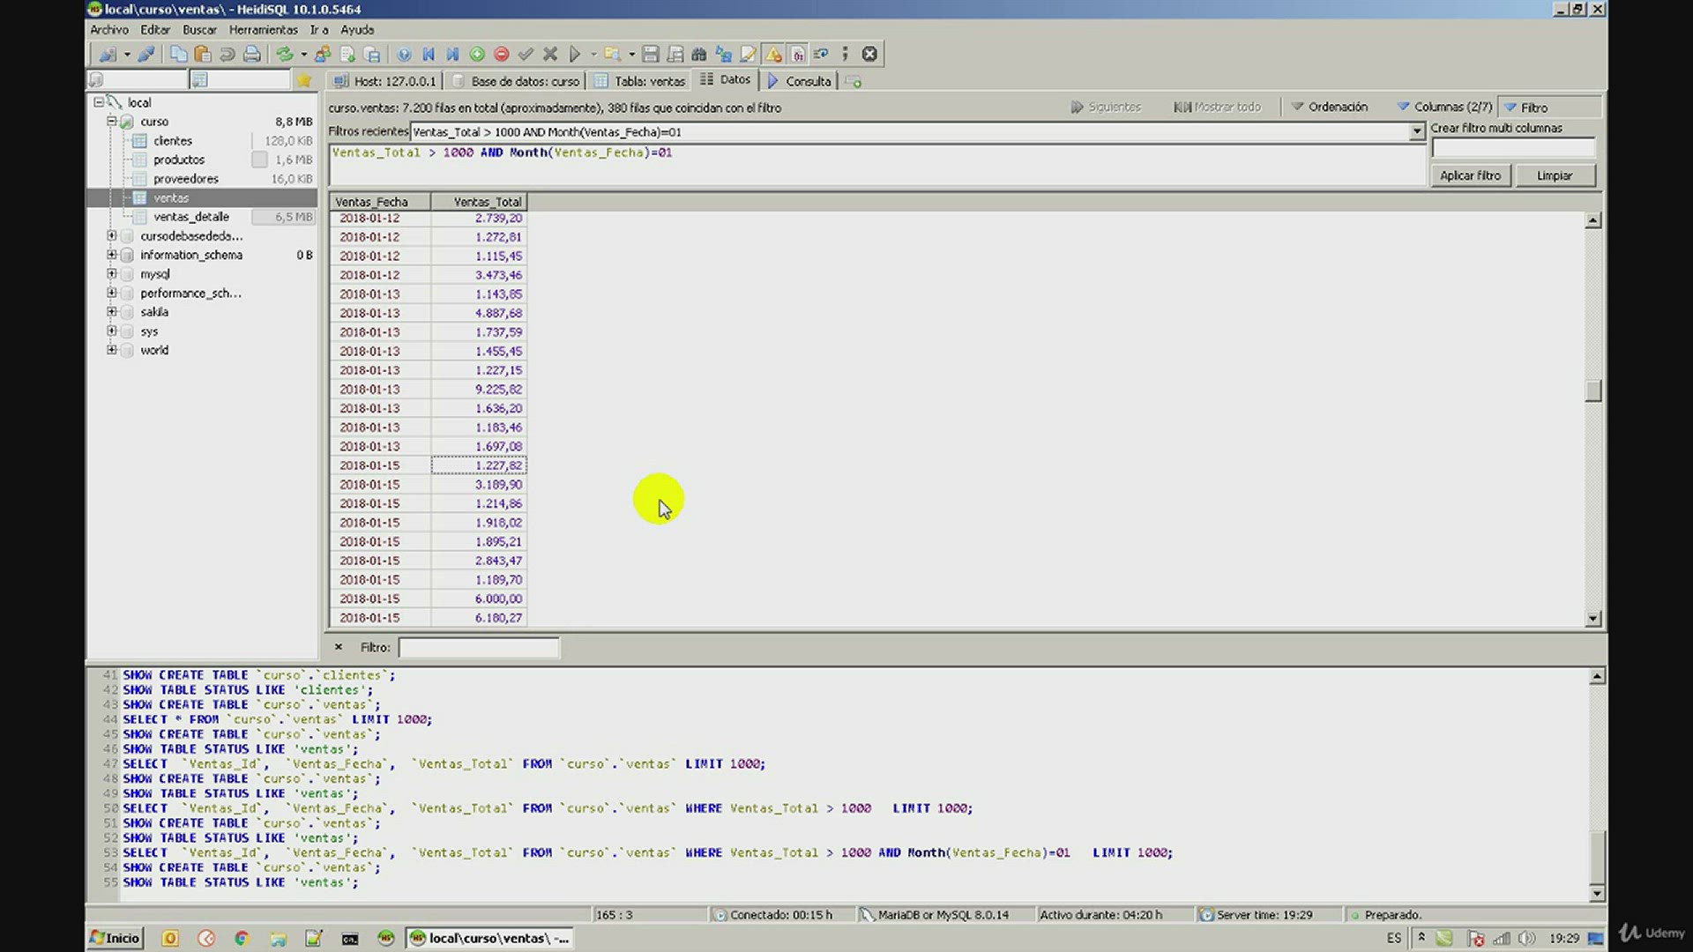Image resolution: width=1693 pixels, height=952 pixels.
Task: Click the blue help icon
Action: click(404, 54)
